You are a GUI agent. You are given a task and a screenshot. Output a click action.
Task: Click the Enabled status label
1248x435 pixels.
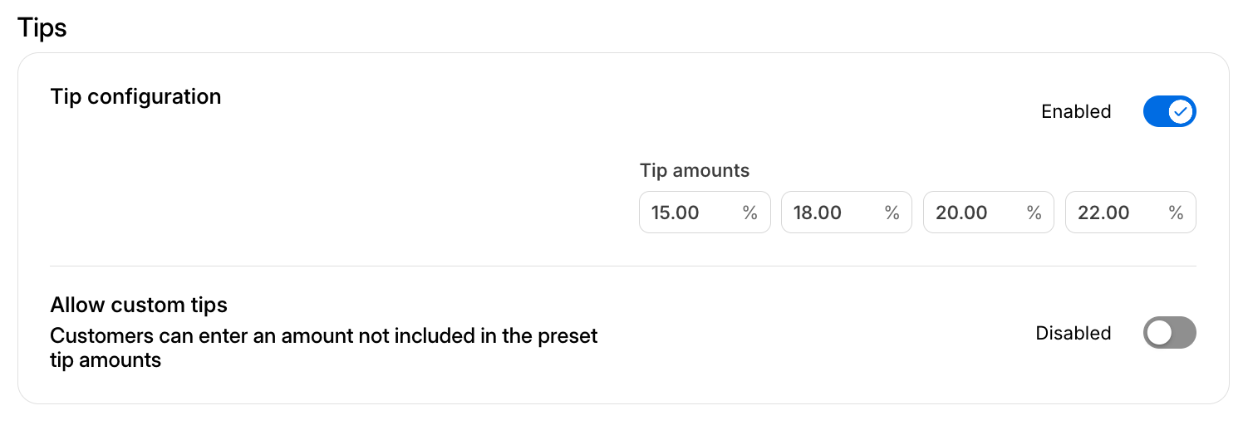point(1076,111)
